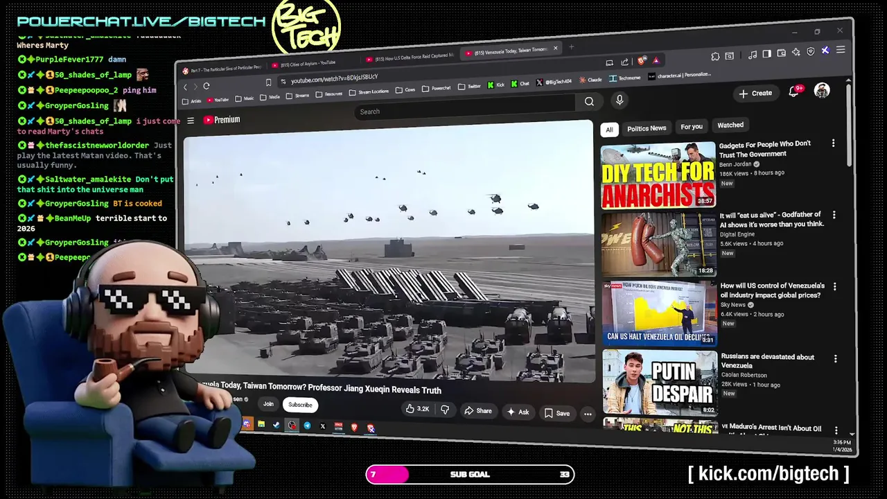Open options for Godfather of AI video

[834, 215]
